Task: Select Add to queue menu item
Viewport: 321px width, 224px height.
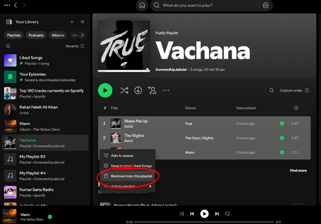Action: pyautogui.click(x=122, y=156)
